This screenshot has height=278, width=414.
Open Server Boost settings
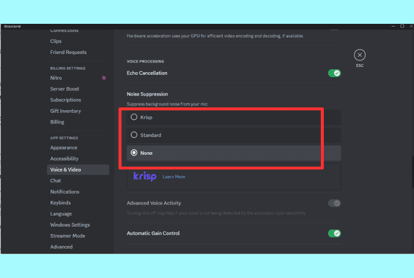(x=65, y=89)
